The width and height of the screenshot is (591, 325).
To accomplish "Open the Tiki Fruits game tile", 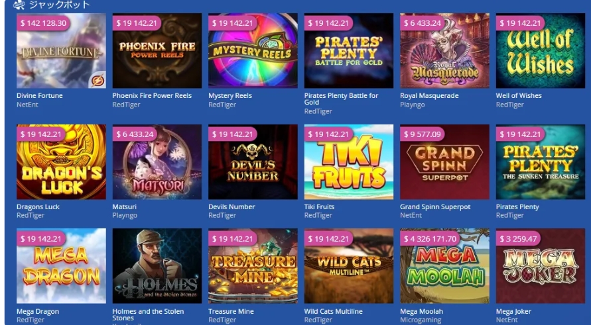I will click(349, 162).
